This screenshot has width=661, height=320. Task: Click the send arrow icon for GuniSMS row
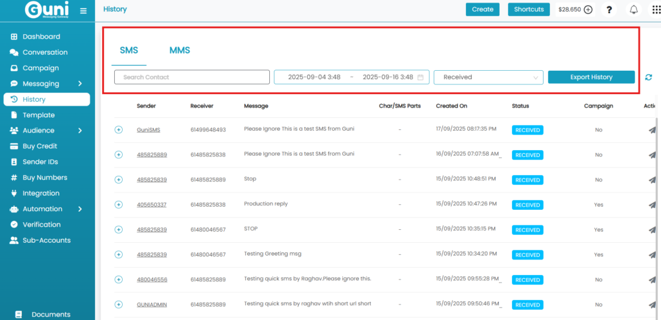click(652, 129)
